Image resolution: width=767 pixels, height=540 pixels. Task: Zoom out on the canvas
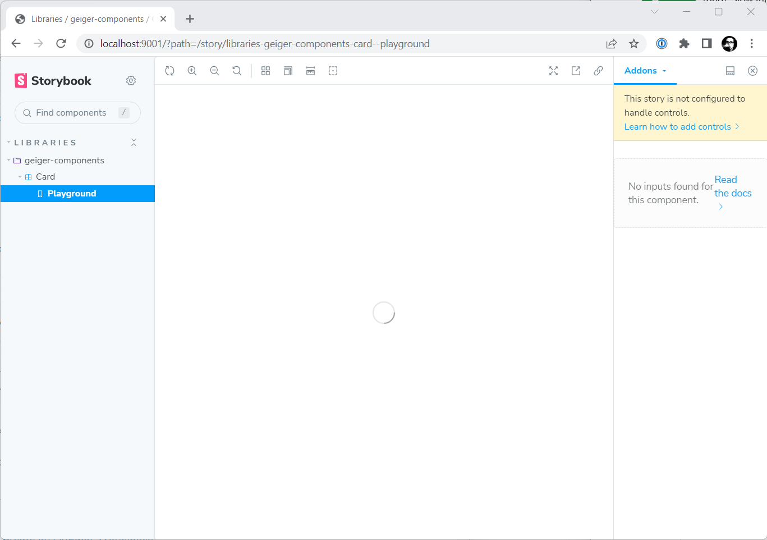click(x=215, y=71)
